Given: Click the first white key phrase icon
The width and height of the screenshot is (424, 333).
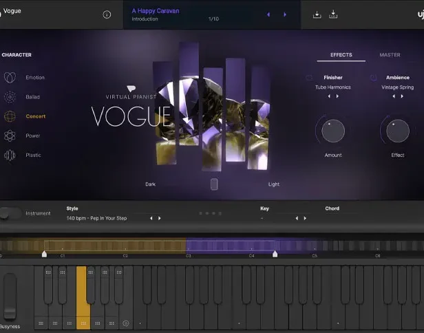Looking at the screenshot, I should (x=41, y=323).
